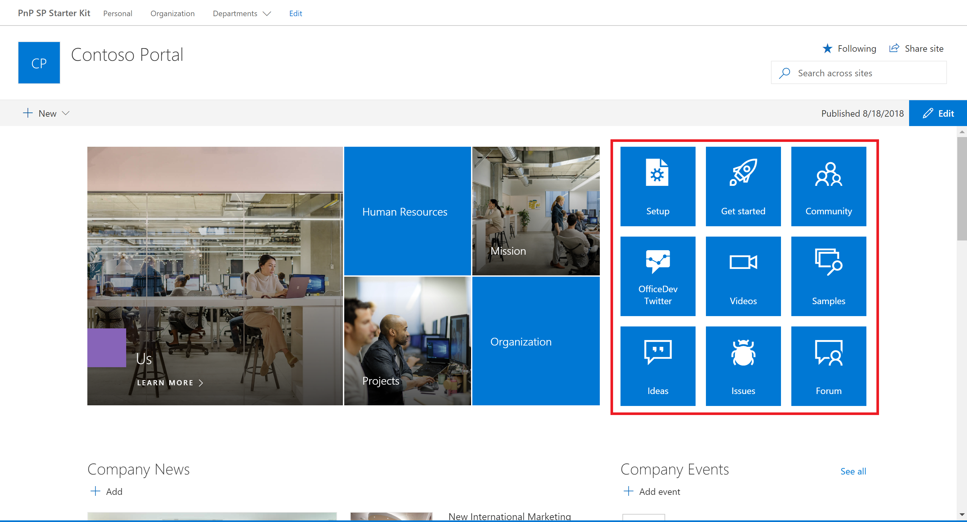Screen dimensions: 967x522
Task: Open the Community people tile
Action: 829,186
